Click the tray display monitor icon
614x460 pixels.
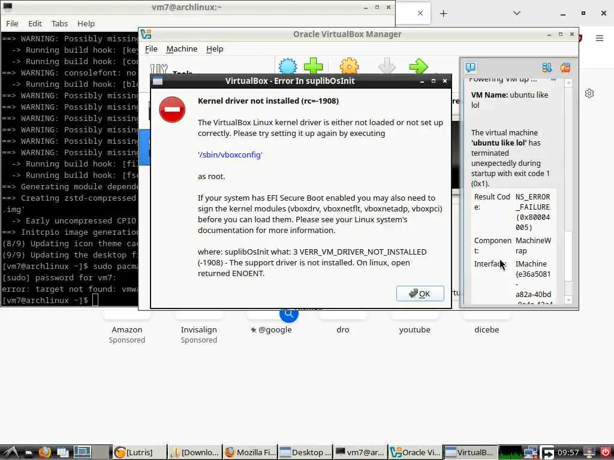(589, 453)
